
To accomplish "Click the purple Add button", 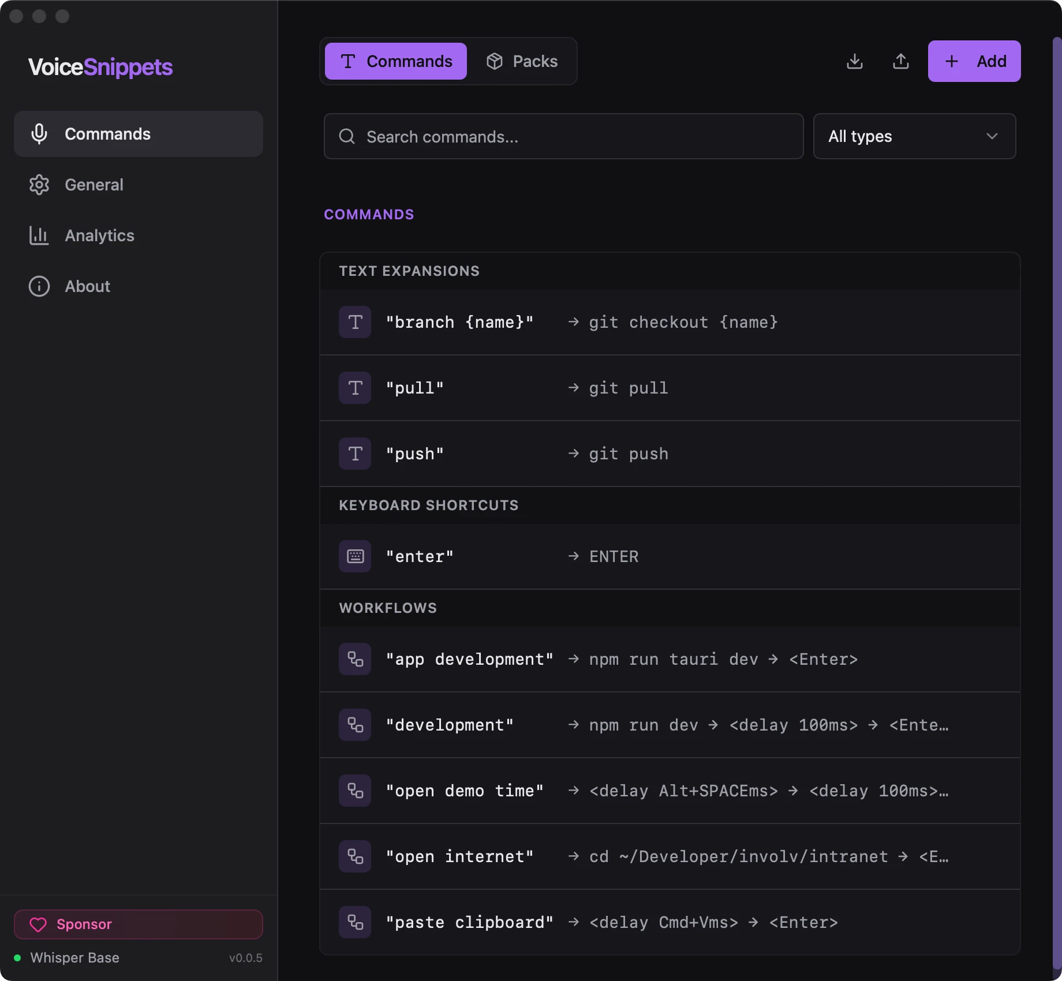I will point(974,61).
